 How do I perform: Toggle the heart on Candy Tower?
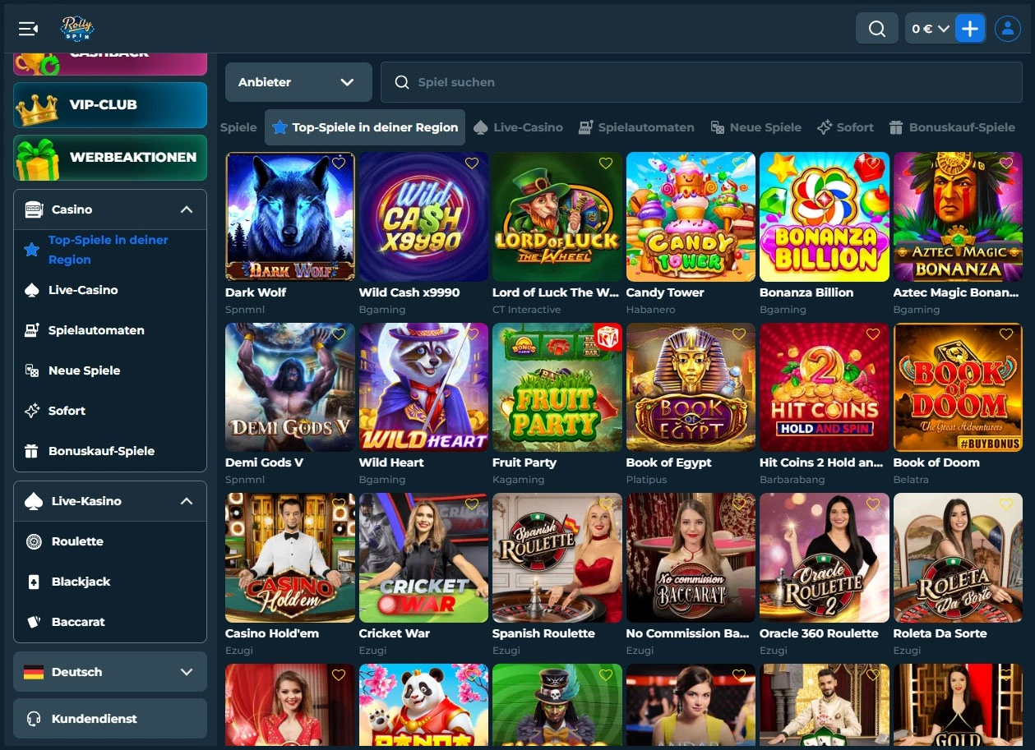(738, 163)
